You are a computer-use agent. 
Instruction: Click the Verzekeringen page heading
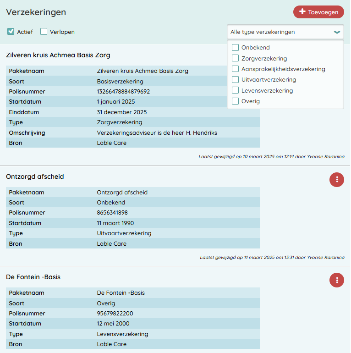point(36,12)
